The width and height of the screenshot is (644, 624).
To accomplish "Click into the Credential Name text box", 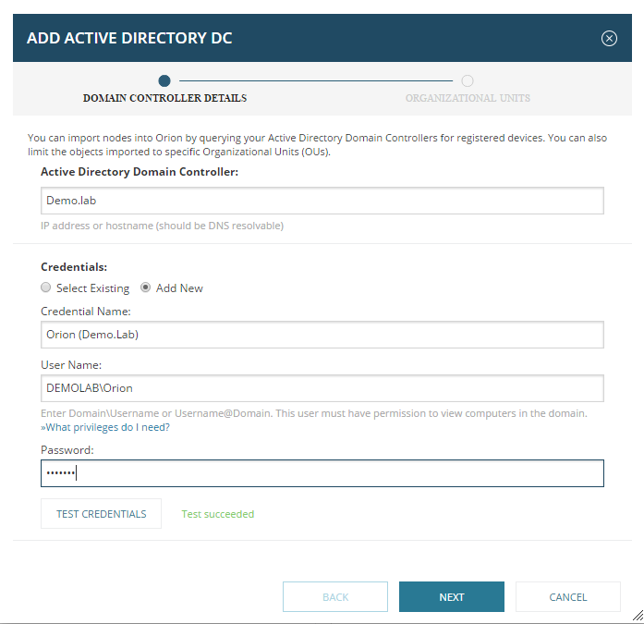I will tap(322, 335).
